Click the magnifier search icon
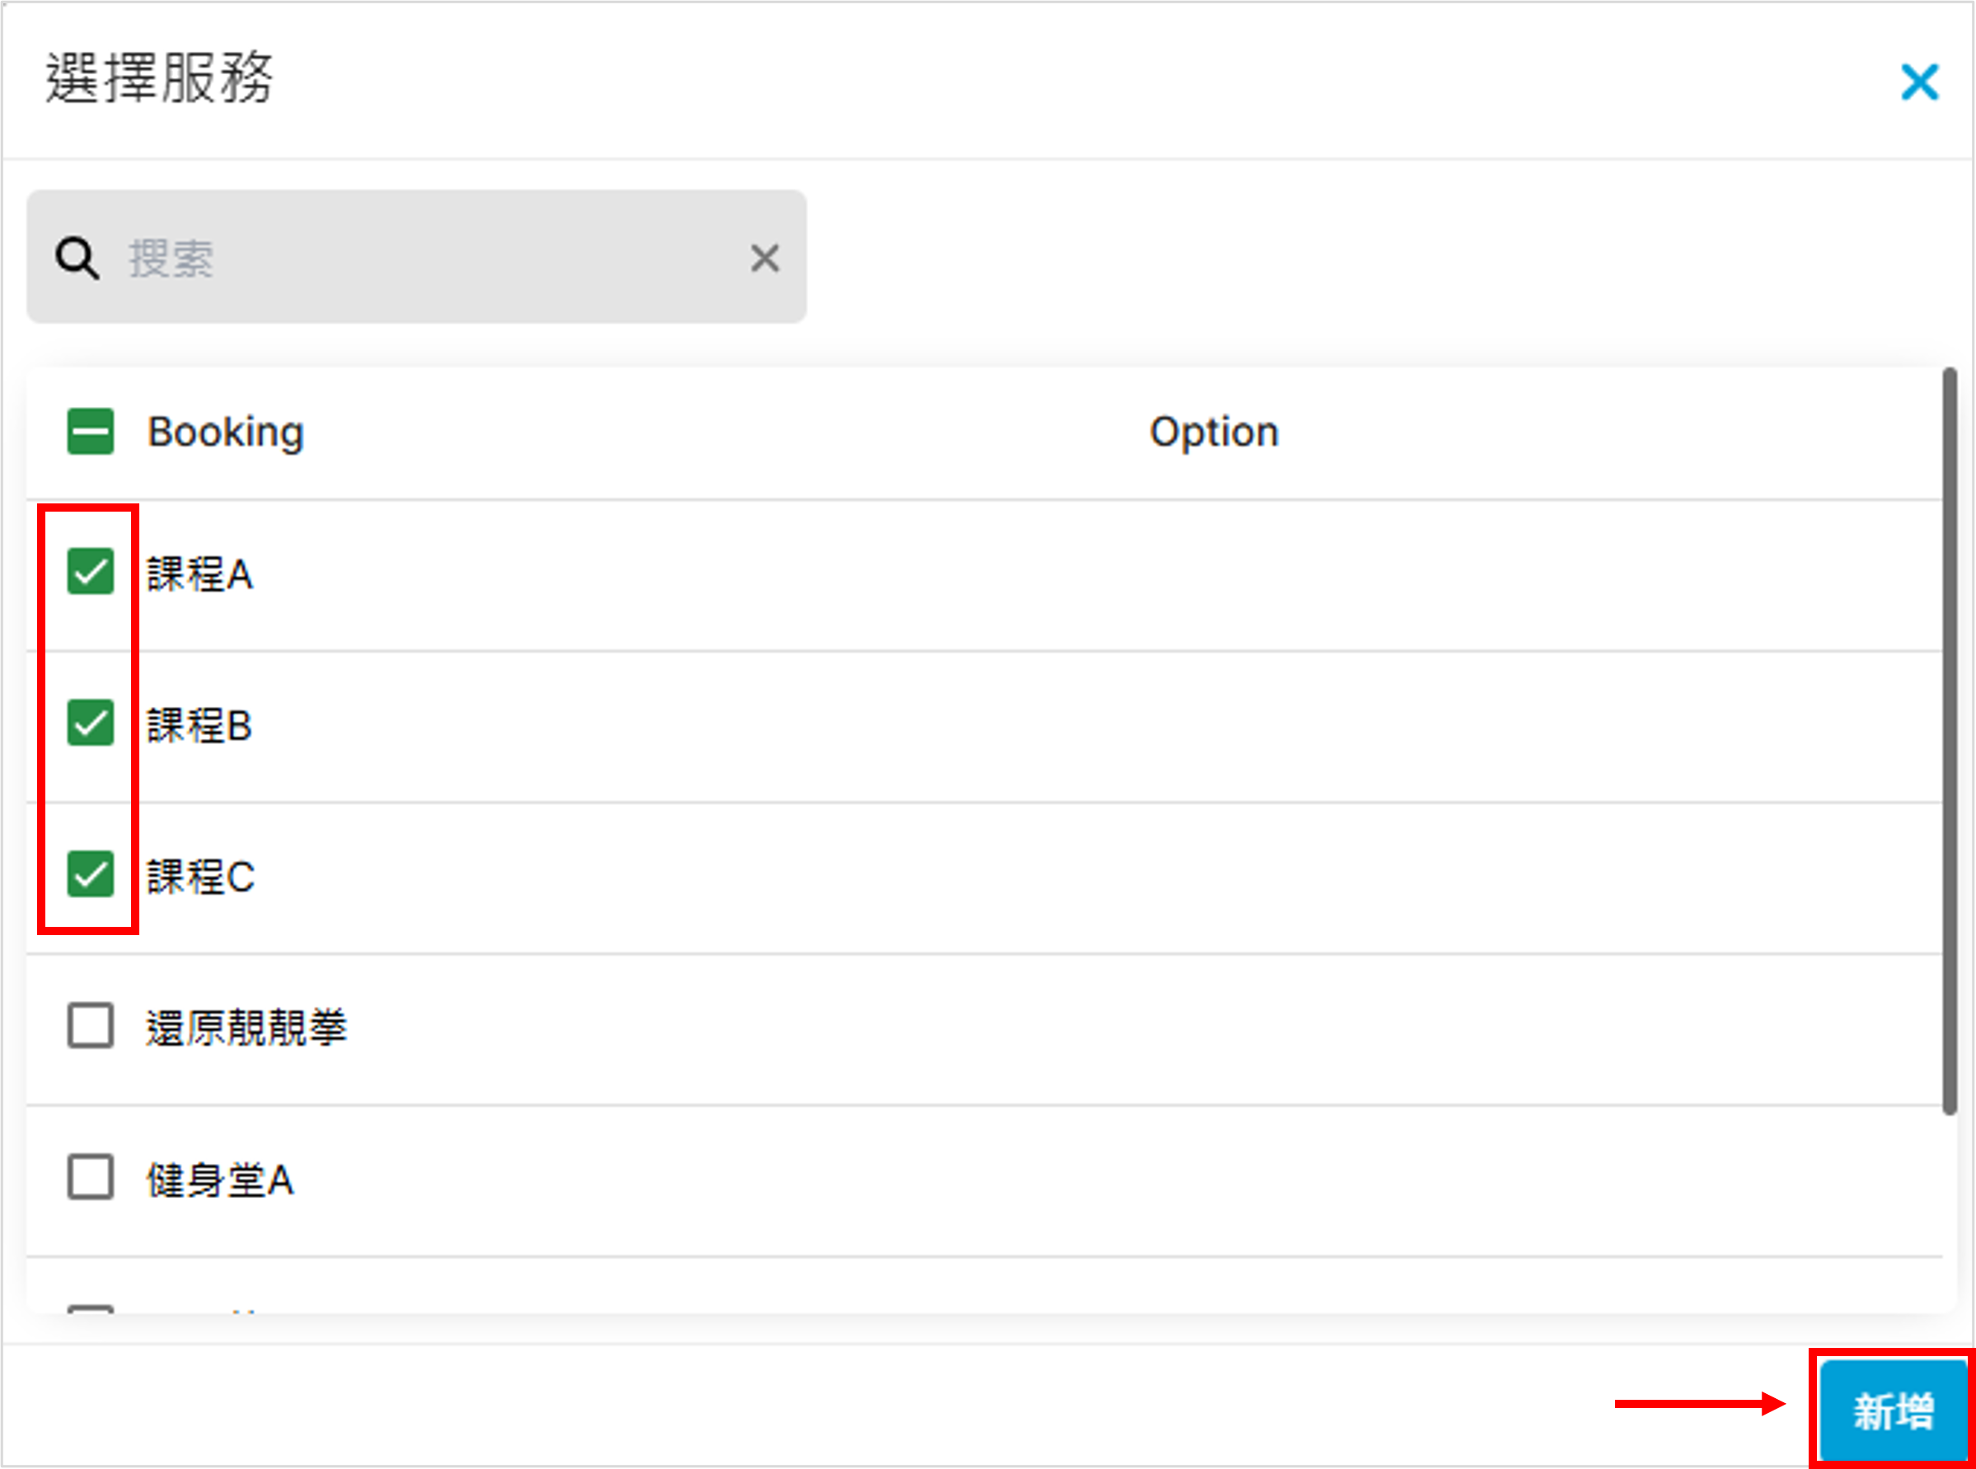 77,259
